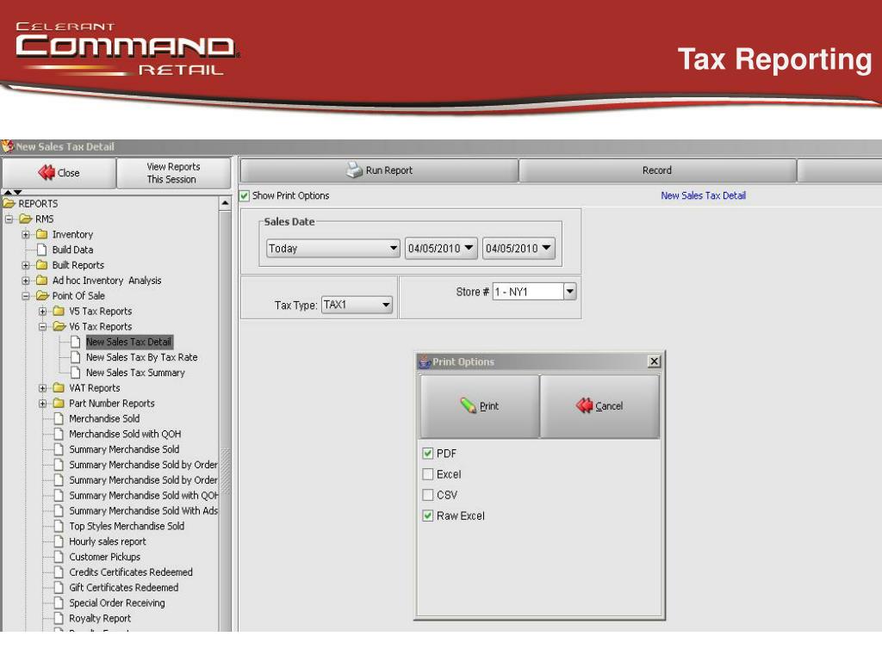Open the start date picker in Sales Date
882x661 pixels.
(x=441, y=248)
